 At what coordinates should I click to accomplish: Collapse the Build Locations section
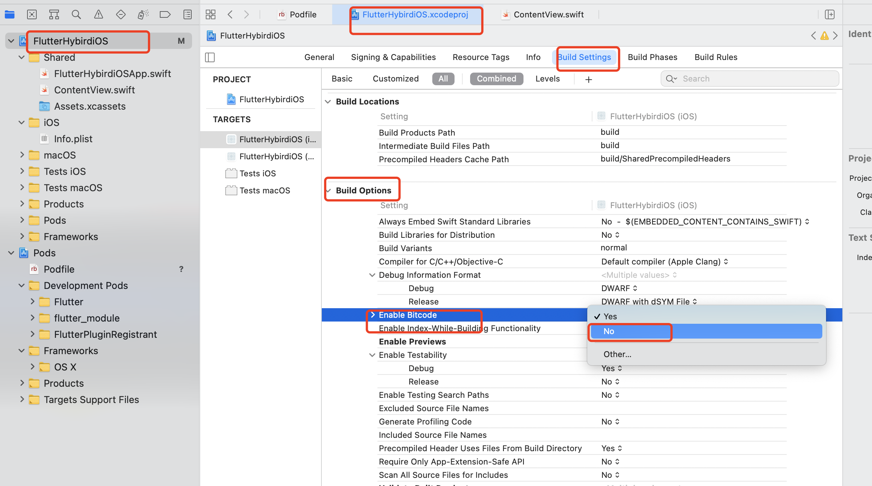coord(328,101)
